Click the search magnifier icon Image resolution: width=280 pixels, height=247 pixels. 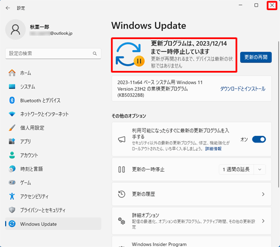95,54
